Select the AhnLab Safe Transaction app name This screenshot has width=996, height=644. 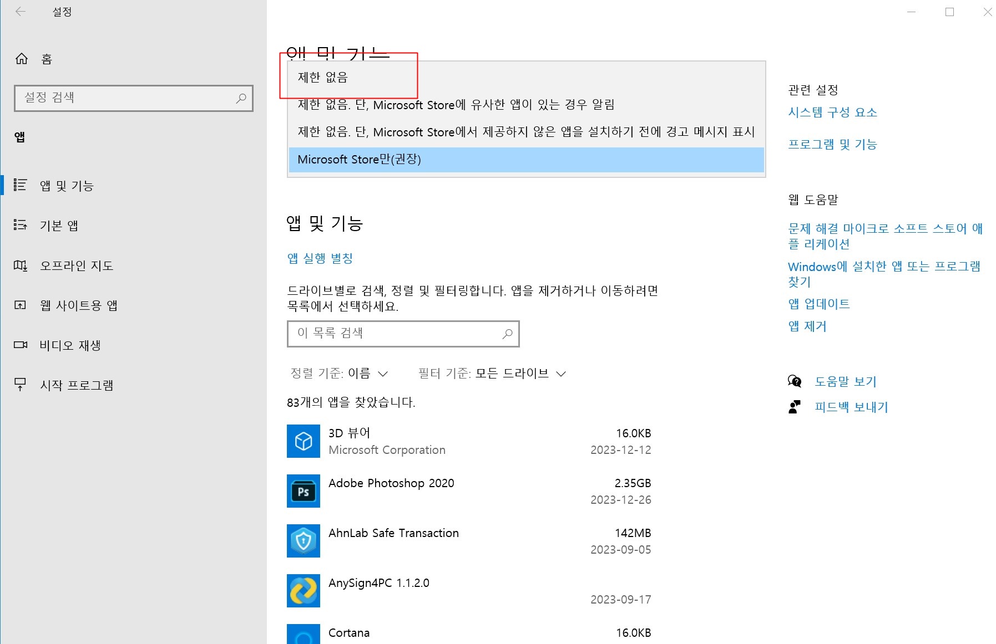click(393, 533)
